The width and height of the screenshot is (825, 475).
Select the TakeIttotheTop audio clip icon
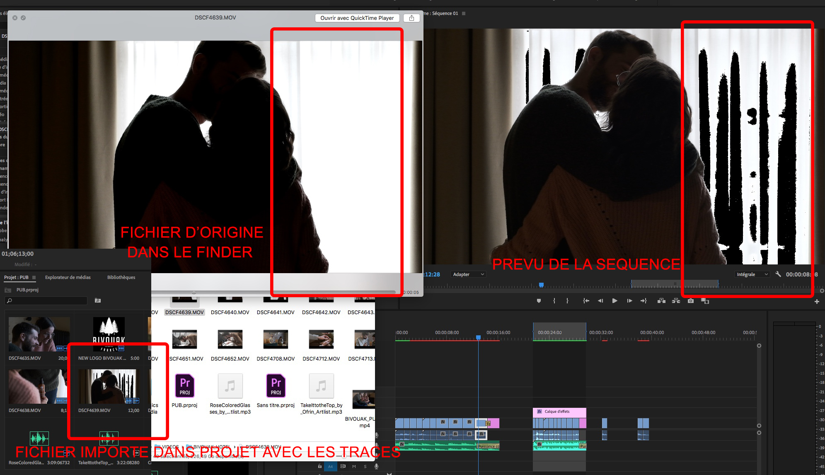[x=109, y=438]
